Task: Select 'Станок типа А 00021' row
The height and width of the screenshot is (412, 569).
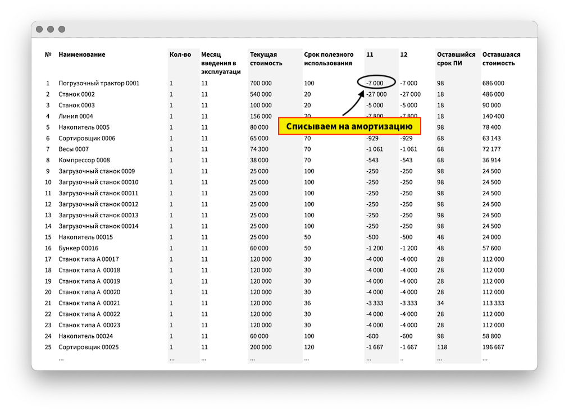Action: point(89,303)
